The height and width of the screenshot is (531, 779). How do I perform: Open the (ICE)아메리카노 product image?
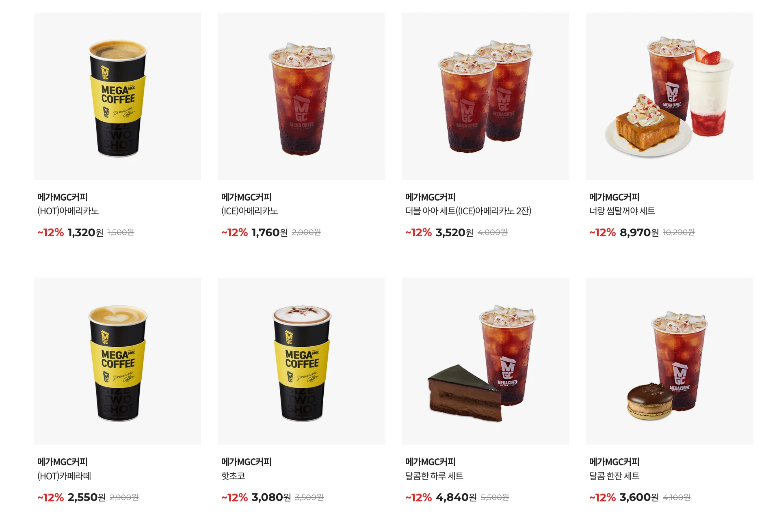point(301,96)
